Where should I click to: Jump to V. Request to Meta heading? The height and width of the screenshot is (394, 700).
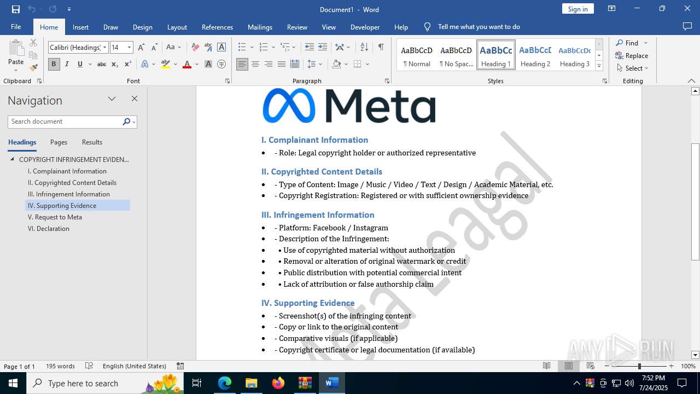55,217
